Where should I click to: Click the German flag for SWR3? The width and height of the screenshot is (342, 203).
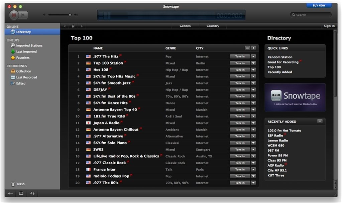click(88, 150)
